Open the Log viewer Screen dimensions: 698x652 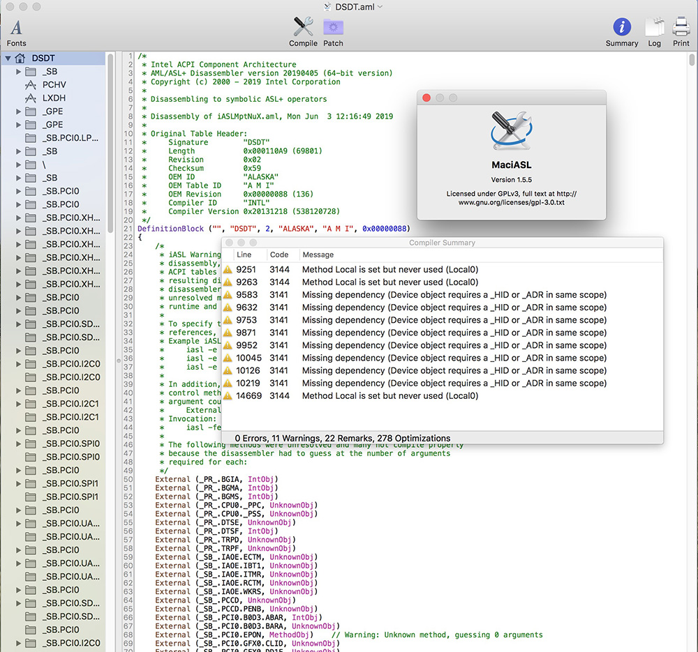coord(655,31)
